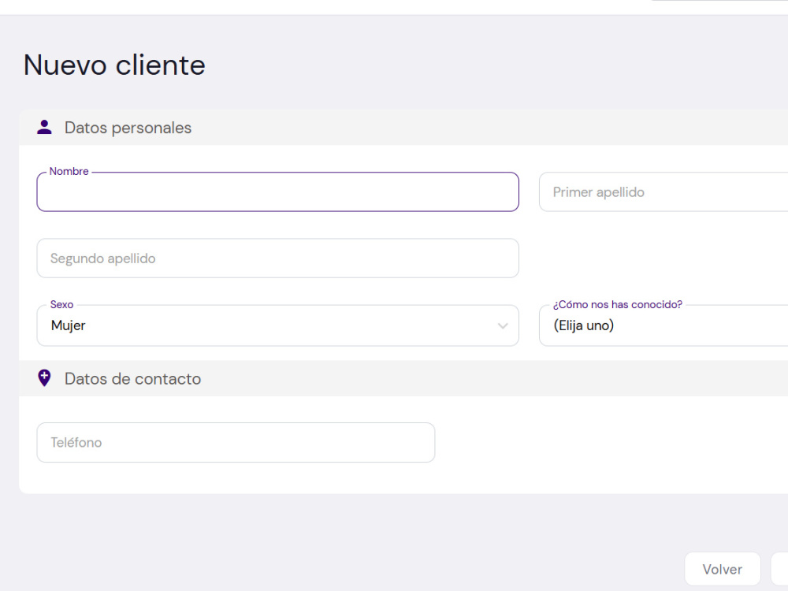788x591 pixels.
Task: Focus the Primer apellido field
Action: tap(663, 192)
